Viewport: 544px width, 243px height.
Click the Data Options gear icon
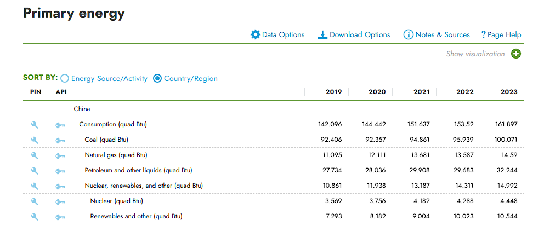[256, 34]
